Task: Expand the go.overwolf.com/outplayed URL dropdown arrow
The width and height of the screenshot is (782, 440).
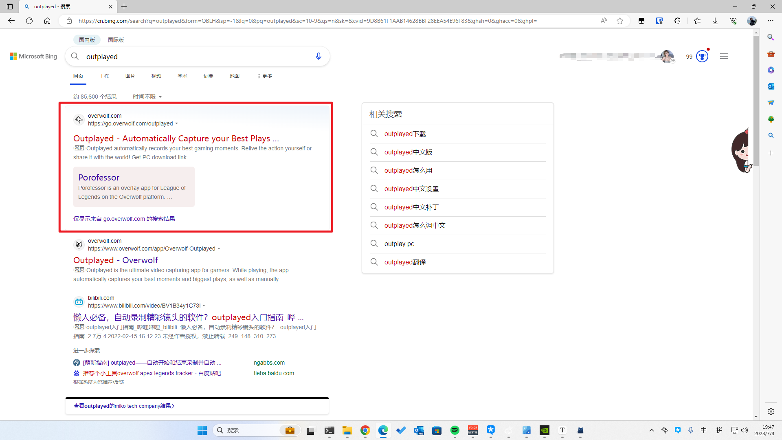Action: pyautogui.click(x=176, y=124)
